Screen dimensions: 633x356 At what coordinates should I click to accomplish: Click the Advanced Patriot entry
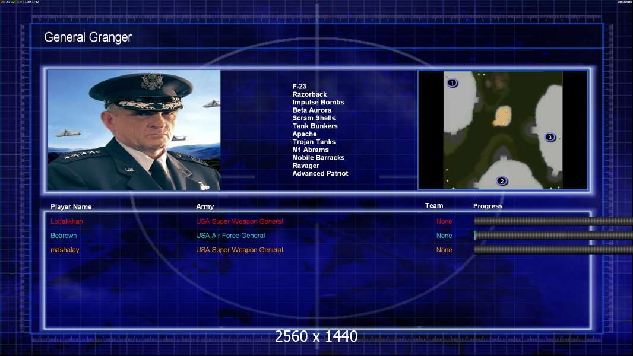click(320, 173)
